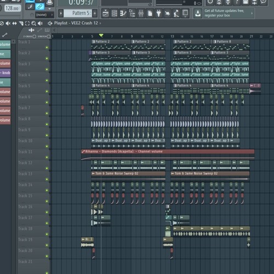Select the Track 16 label
Viewport: 274px width, 274px height.
click(25, 207)
